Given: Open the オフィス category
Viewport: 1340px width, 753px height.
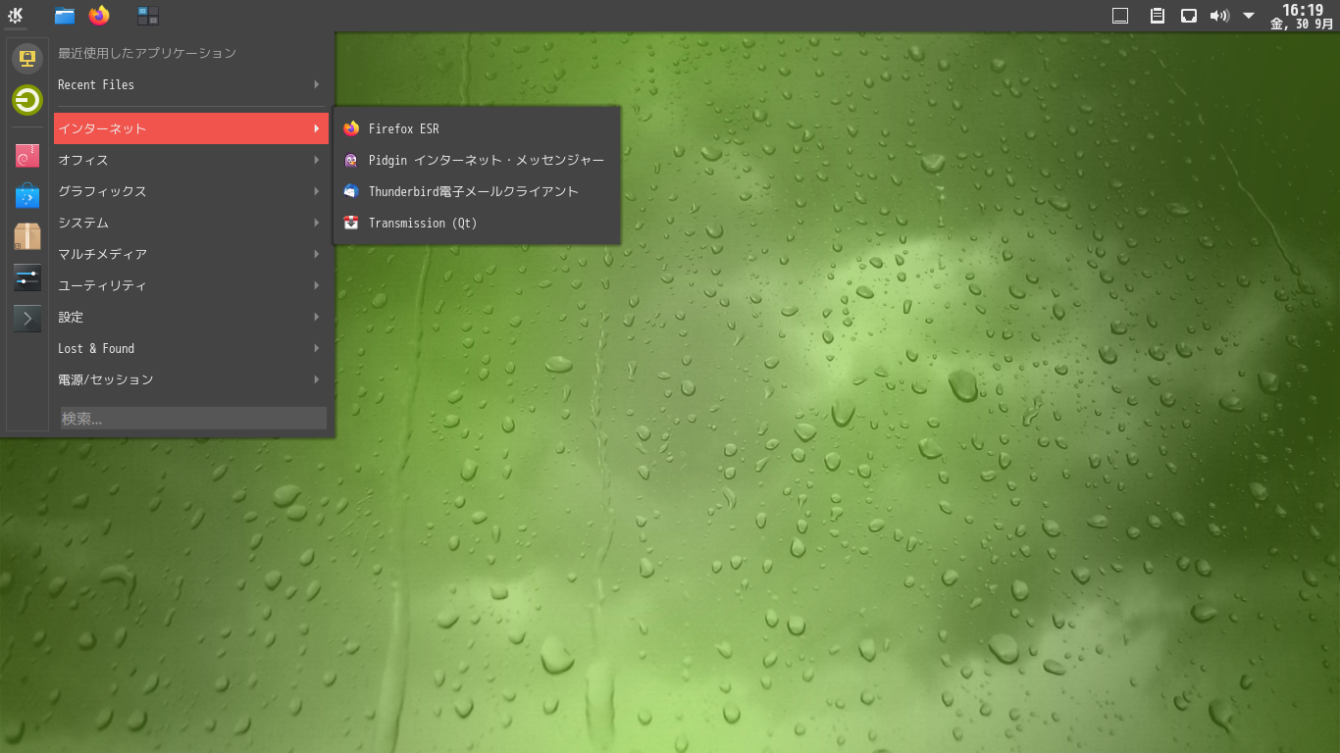Looking at the screenshot, I should coord(191,160).
